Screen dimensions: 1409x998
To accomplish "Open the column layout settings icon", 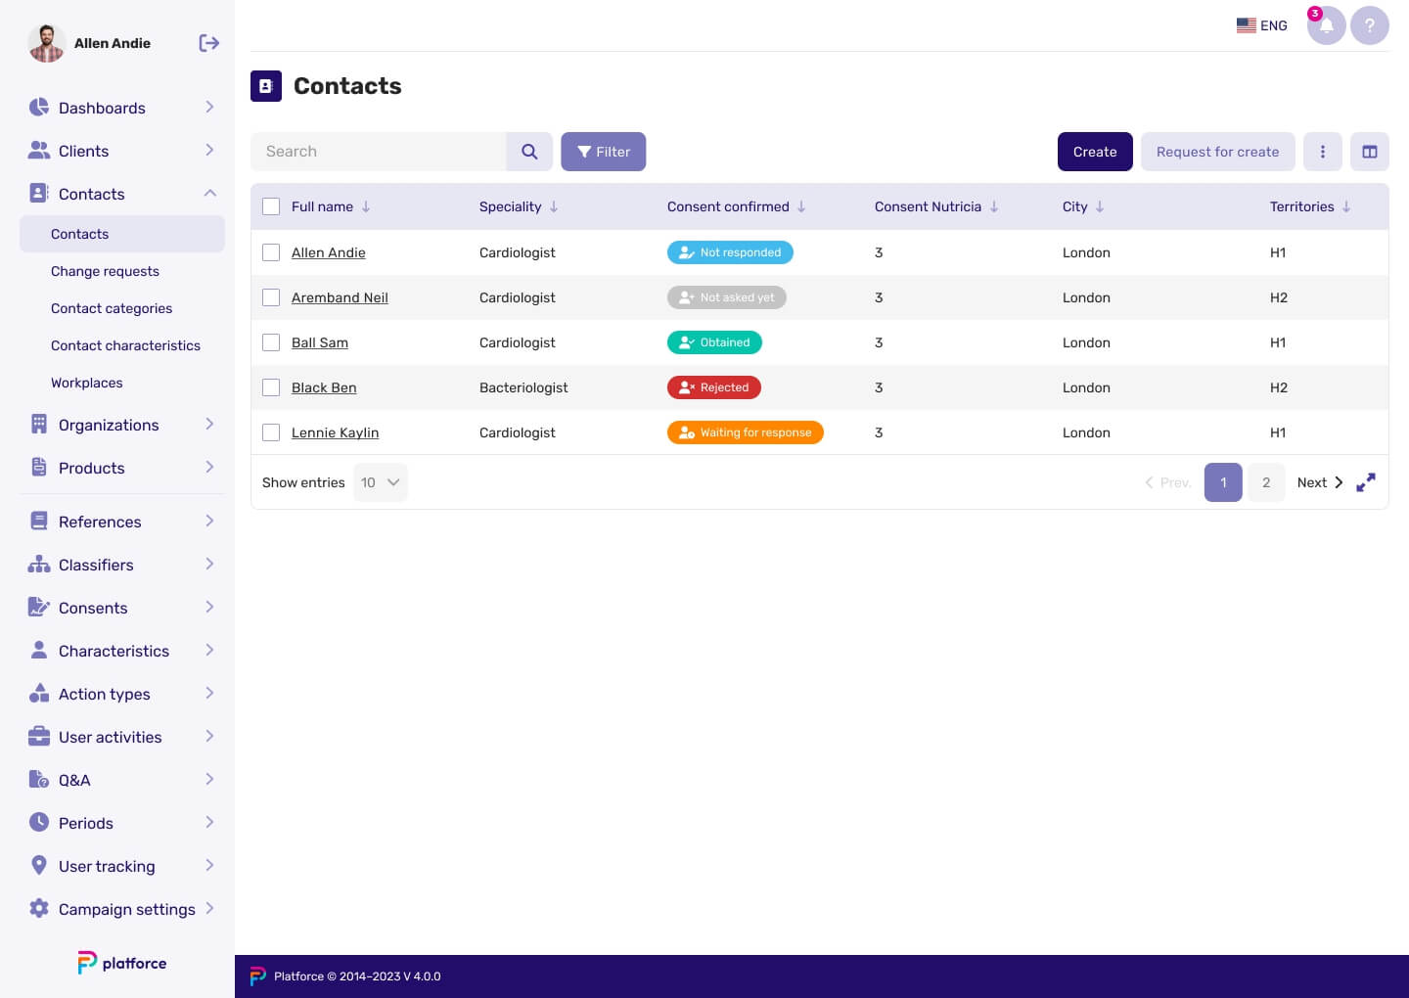I will 1370,152.
